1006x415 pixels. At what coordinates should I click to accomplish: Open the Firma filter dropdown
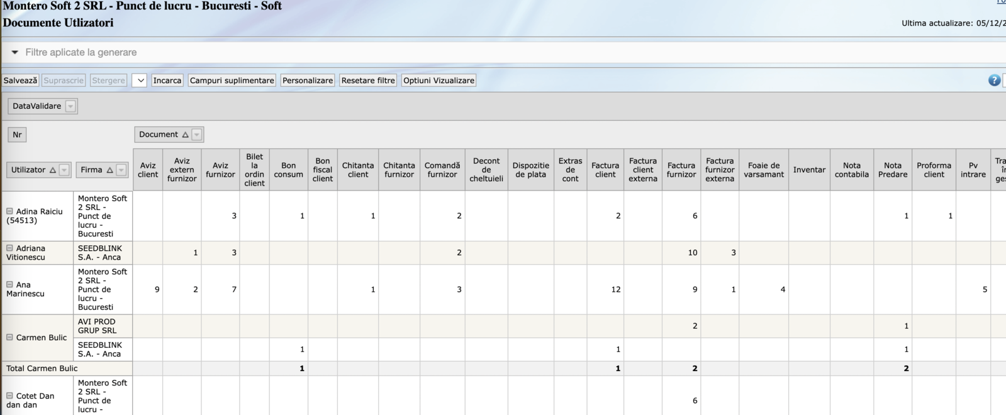pyautogui.click(x=121, y=170)
